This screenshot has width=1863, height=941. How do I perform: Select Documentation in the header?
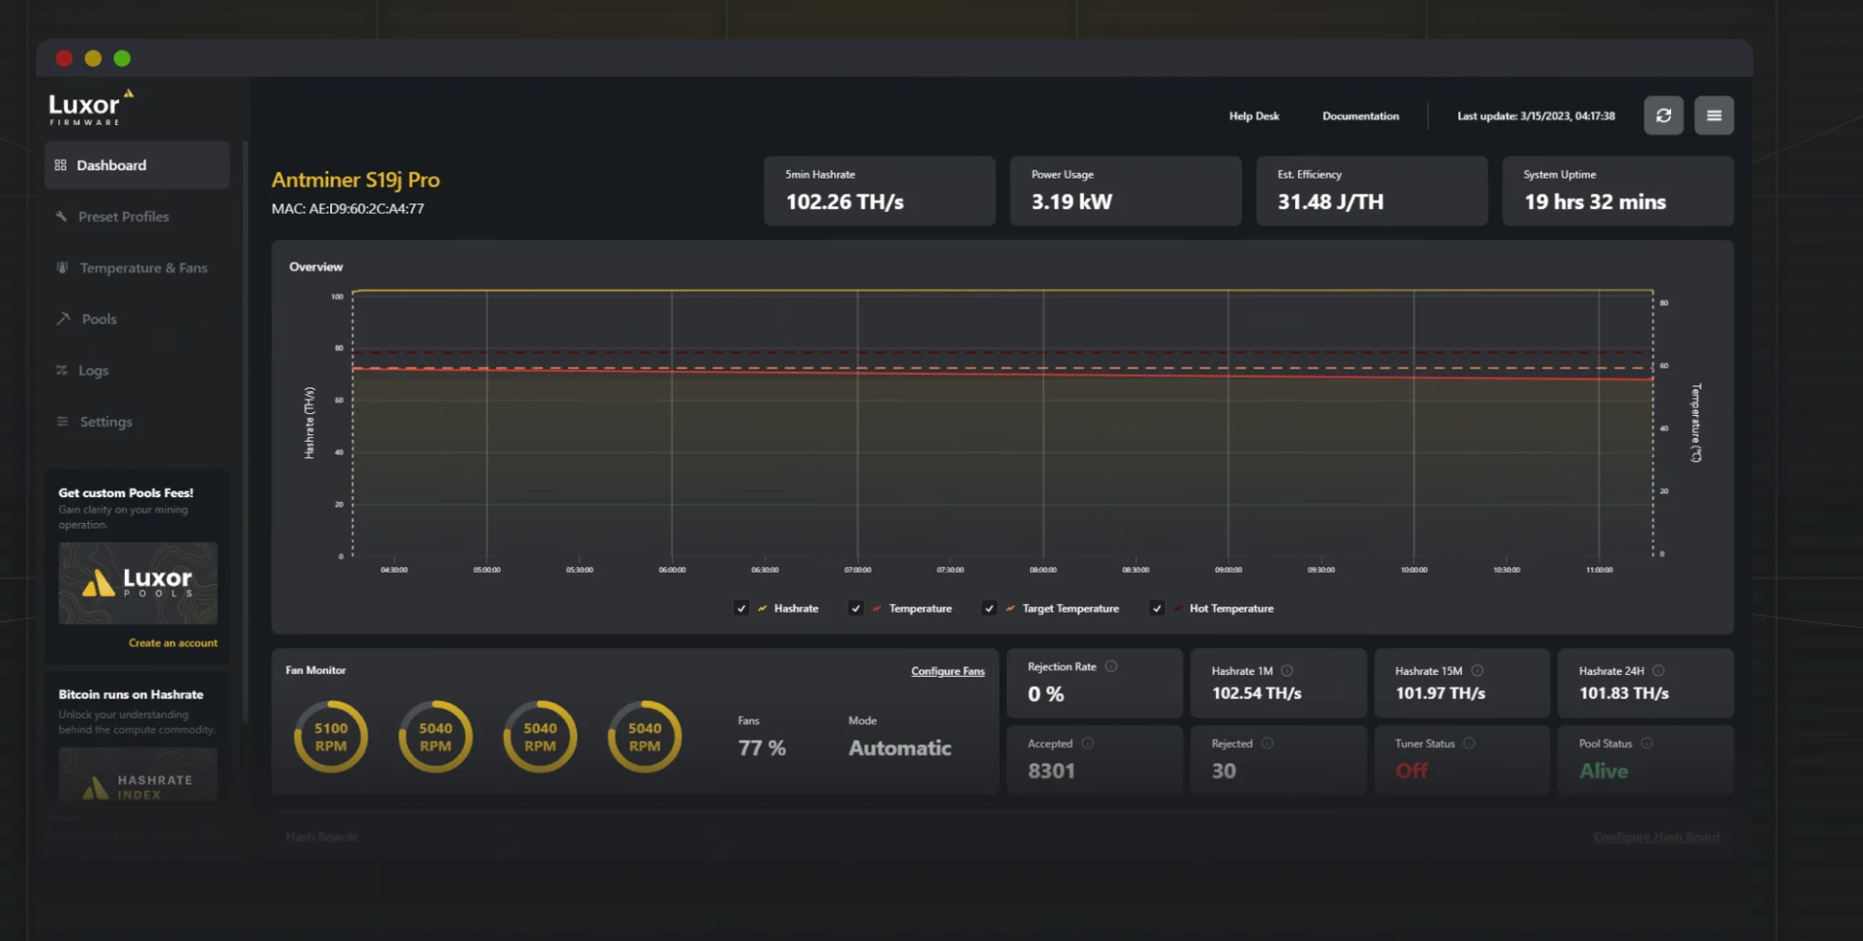[1361, 115]
